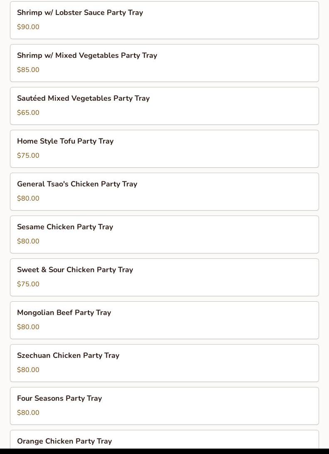Image resolution: width=329 pixels, height=454 pixels.
Task: Tap the price under General Tsao's Chicken
Action: [28, 198]
